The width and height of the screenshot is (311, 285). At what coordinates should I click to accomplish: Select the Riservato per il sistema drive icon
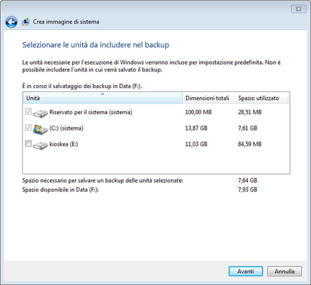tap(40, 114)
